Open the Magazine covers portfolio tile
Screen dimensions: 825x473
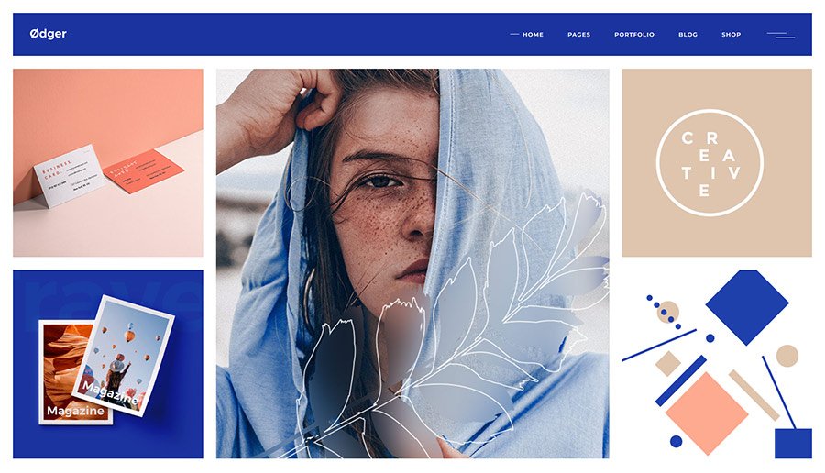pyautogui.click(x=108, y=364)
